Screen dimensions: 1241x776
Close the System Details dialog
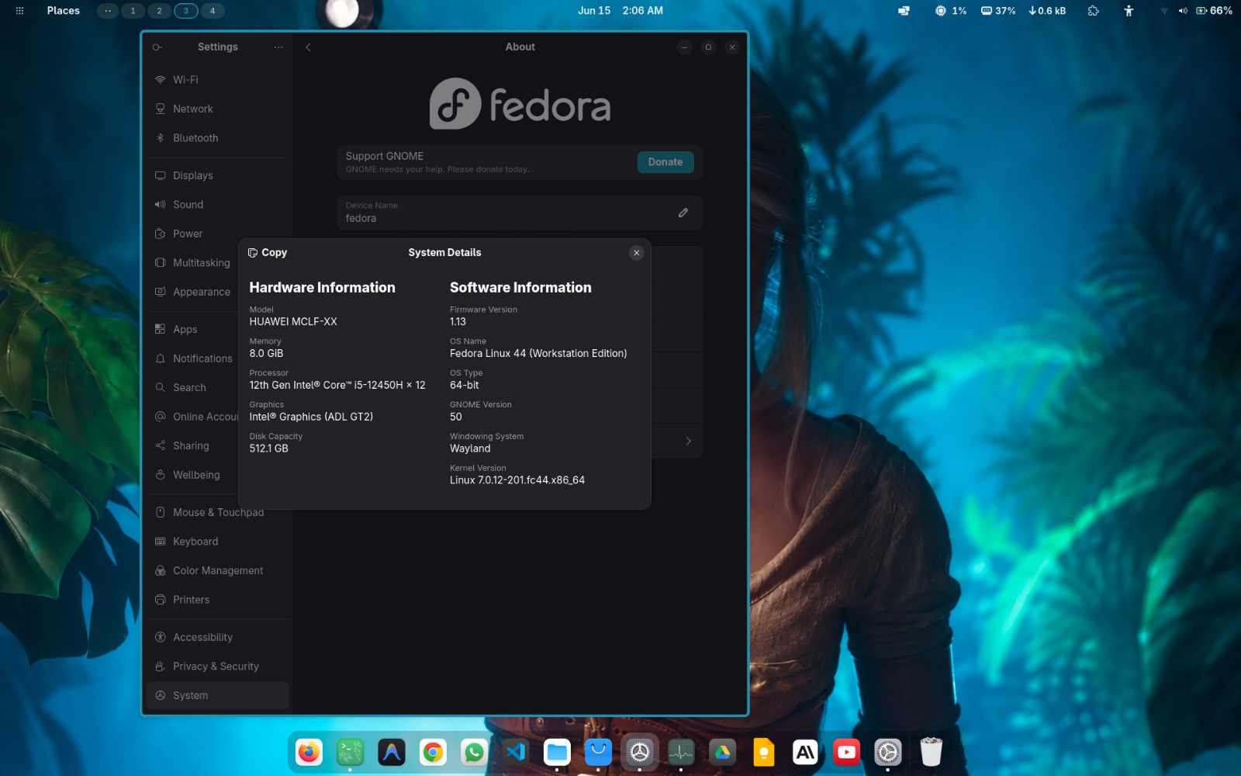(637, 253)
